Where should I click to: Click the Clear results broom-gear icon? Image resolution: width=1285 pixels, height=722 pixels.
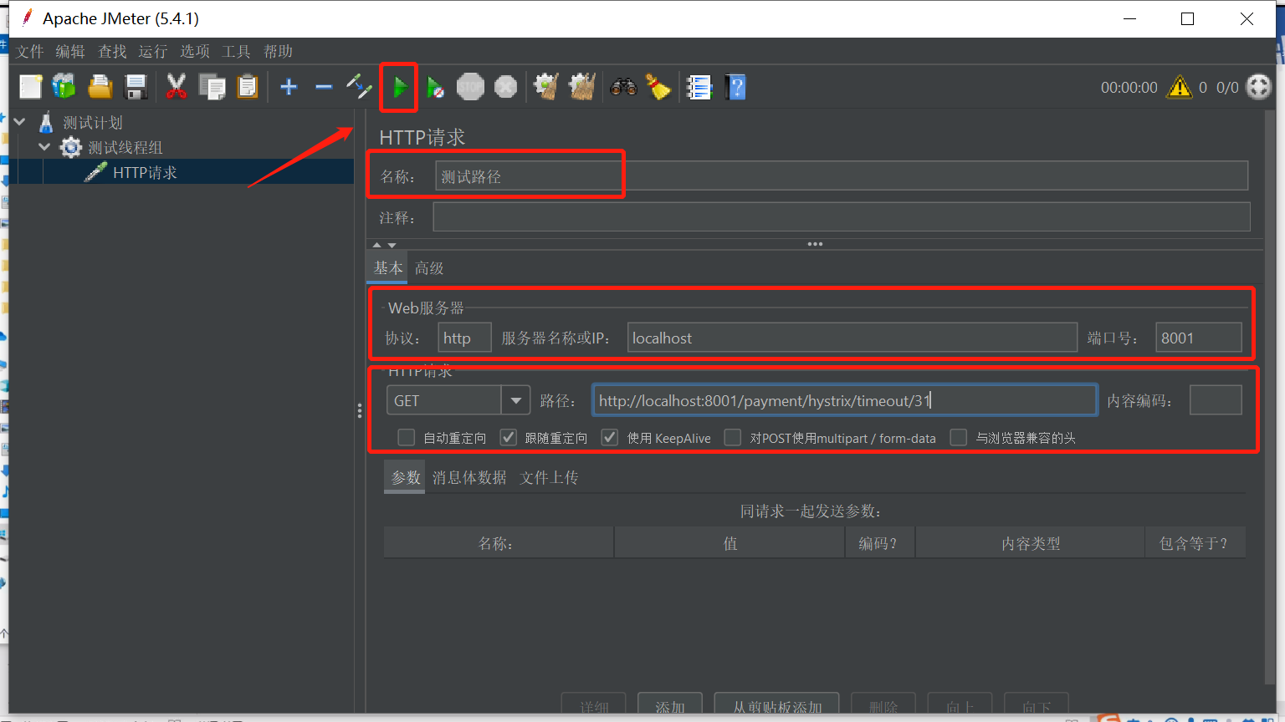pos(546,87)
